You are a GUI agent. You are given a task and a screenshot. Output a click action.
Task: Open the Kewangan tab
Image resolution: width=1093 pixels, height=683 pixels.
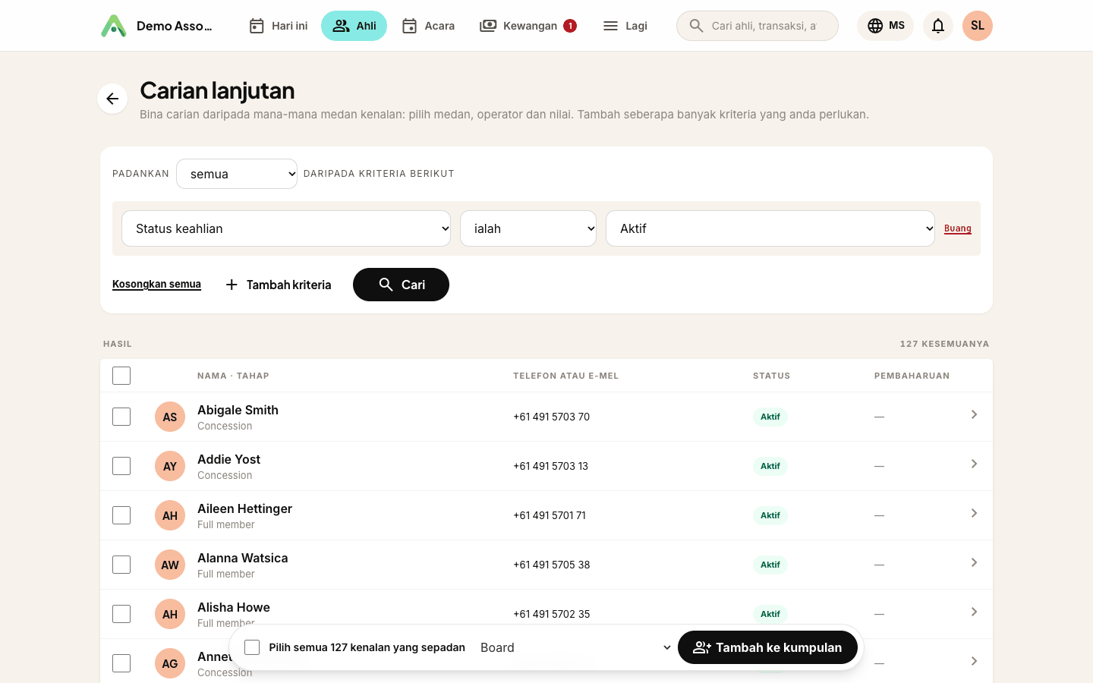tap(528, 26)
